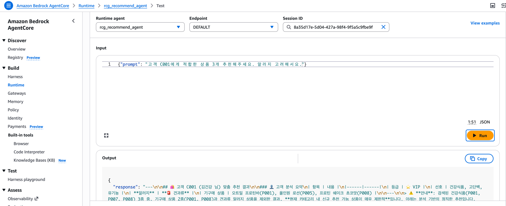Select Runtime in the sidebar

(16, 85)
